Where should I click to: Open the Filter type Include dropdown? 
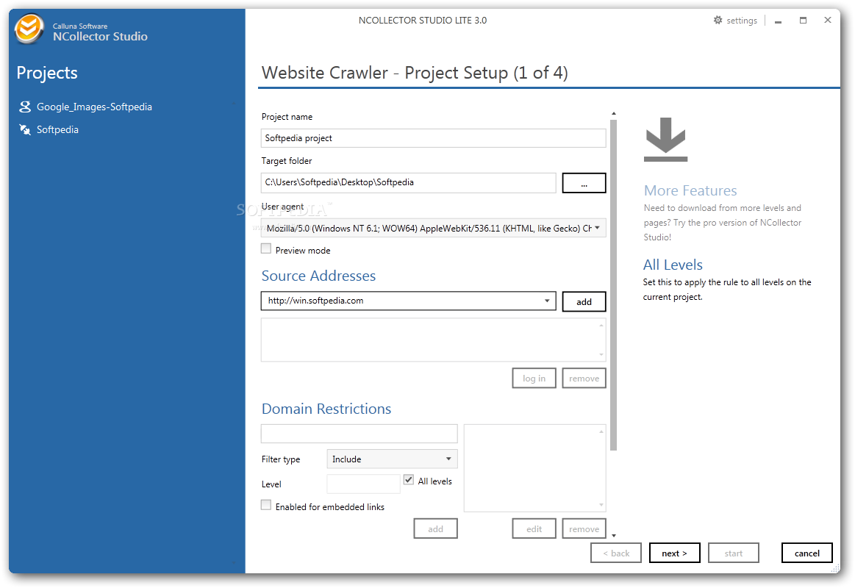392,459
